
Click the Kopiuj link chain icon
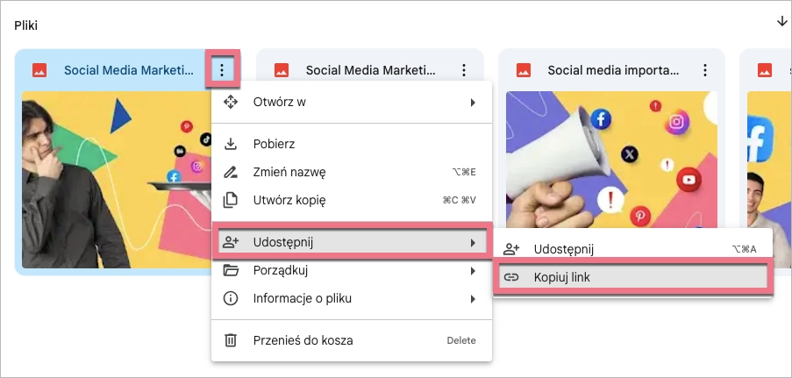511,277
